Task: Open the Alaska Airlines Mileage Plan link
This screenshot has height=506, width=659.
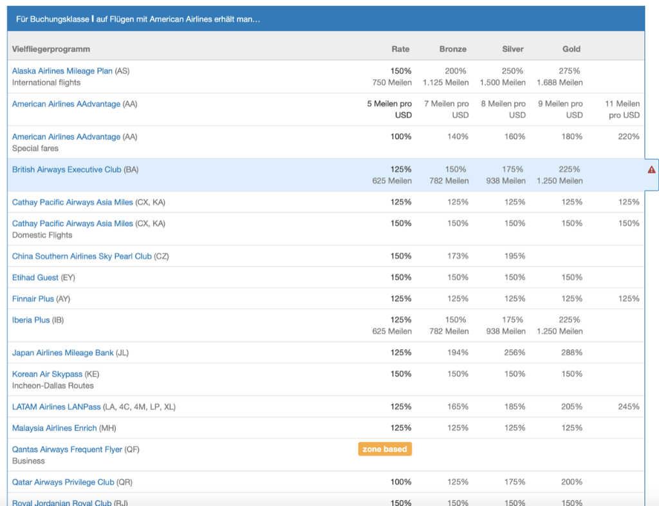Action: coord(62,71)
